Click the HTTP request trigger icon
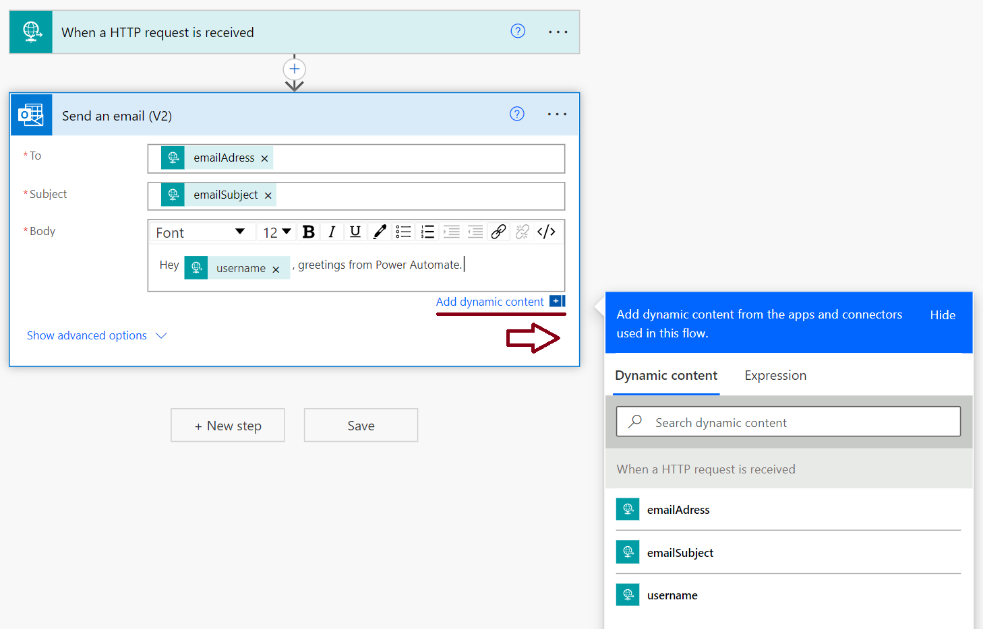Image resolution: width=983 pixels, height=629 pixels. [x=31, y=32]
